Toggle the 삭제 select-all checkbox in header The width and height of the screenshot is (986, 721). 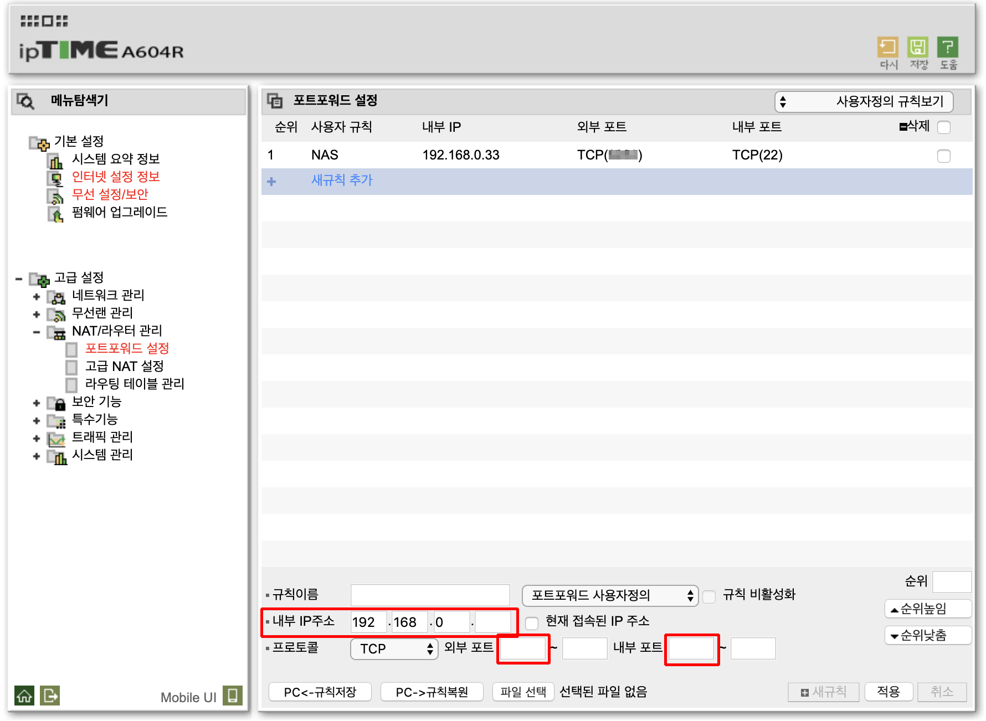click(x=944, y=127)
